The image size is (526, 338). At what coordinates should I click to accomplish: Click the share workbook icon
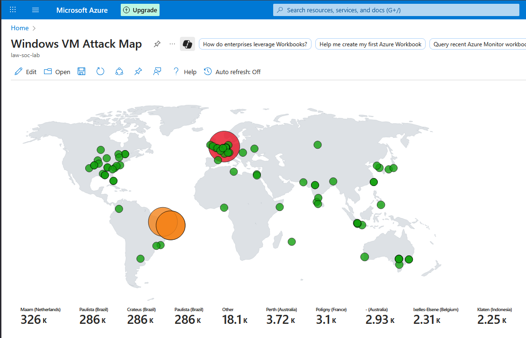click(x=119, y=71)
